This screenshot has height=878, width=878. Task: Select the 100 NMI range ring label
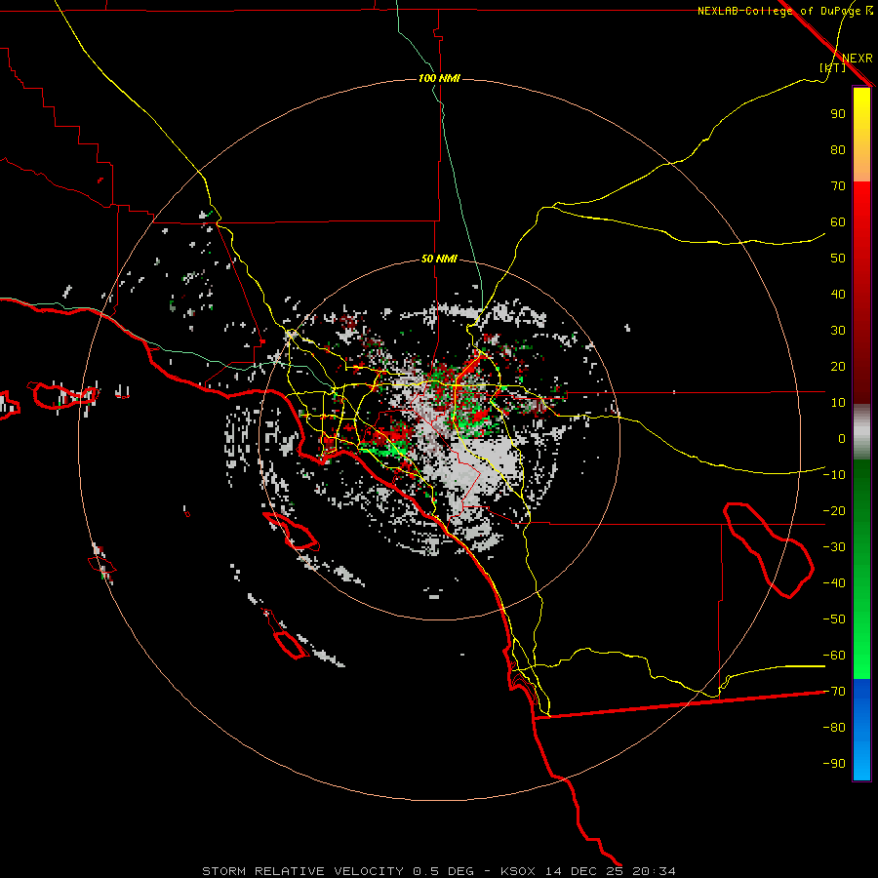(439, 78)
